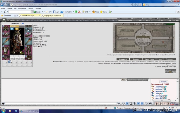Click the player list horizontal scrollbar
Viewport: 180px width, 113px height.
162,101
